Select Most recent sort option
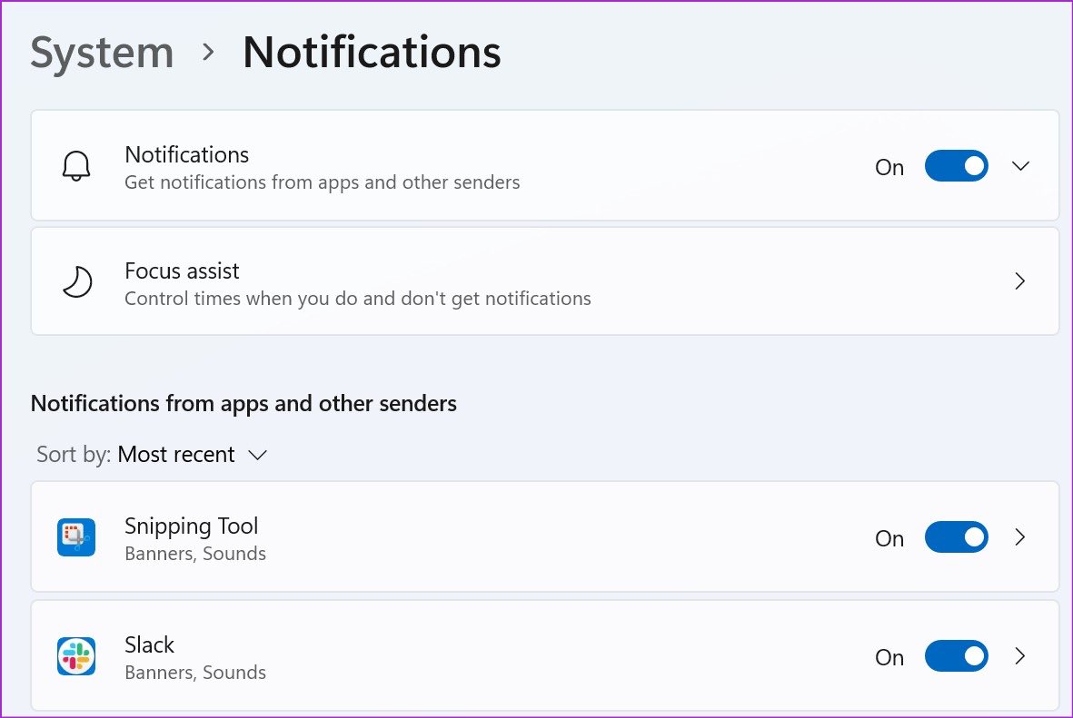The image size is (1073, 718). (175, 454)
